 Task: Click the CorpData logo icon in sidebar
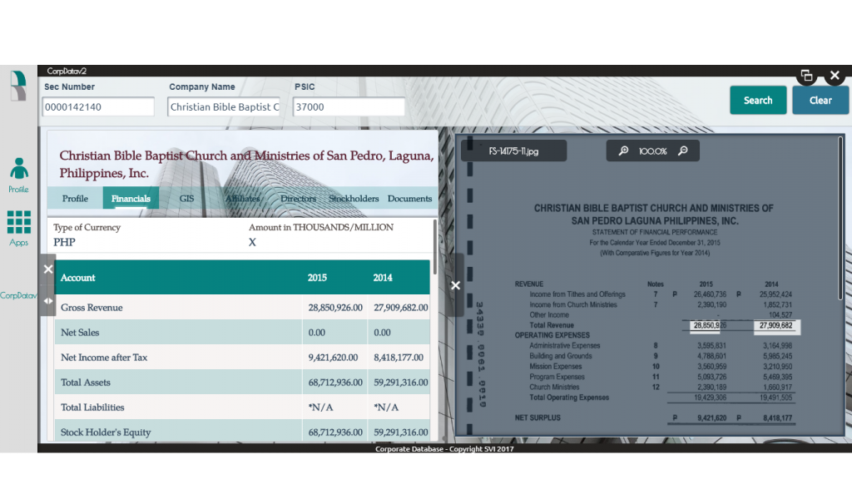pos(18,86)
